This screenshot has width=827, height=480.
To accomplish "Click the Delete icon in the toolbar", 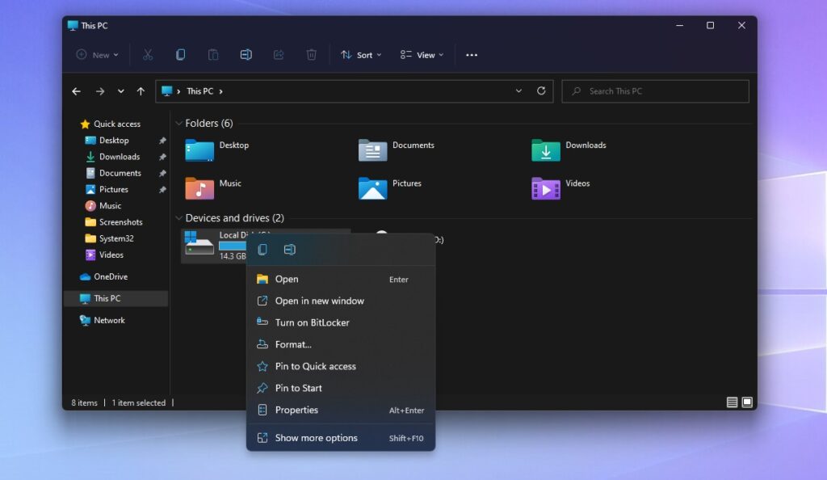I will 310,54.
